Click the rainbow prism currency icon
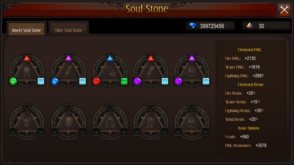294x165 pixels. click(249, 25)
